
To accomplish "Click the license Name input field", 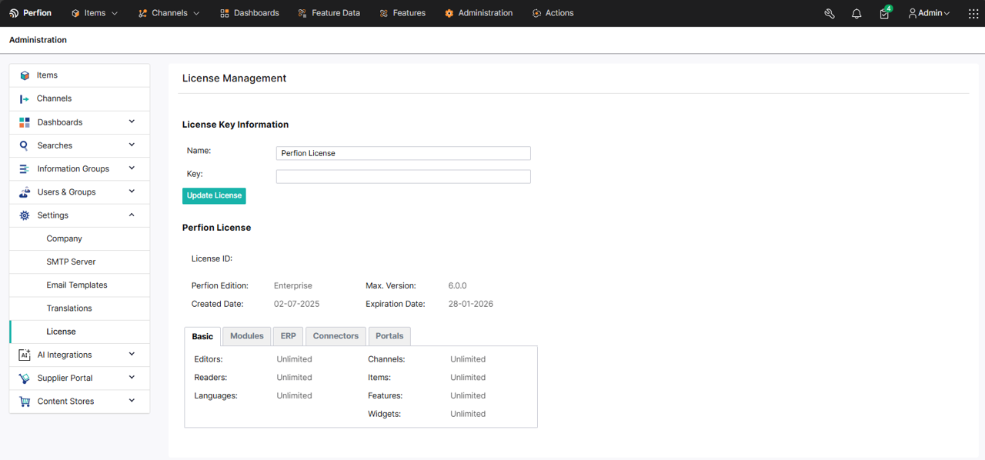I will tap(403, 153).
